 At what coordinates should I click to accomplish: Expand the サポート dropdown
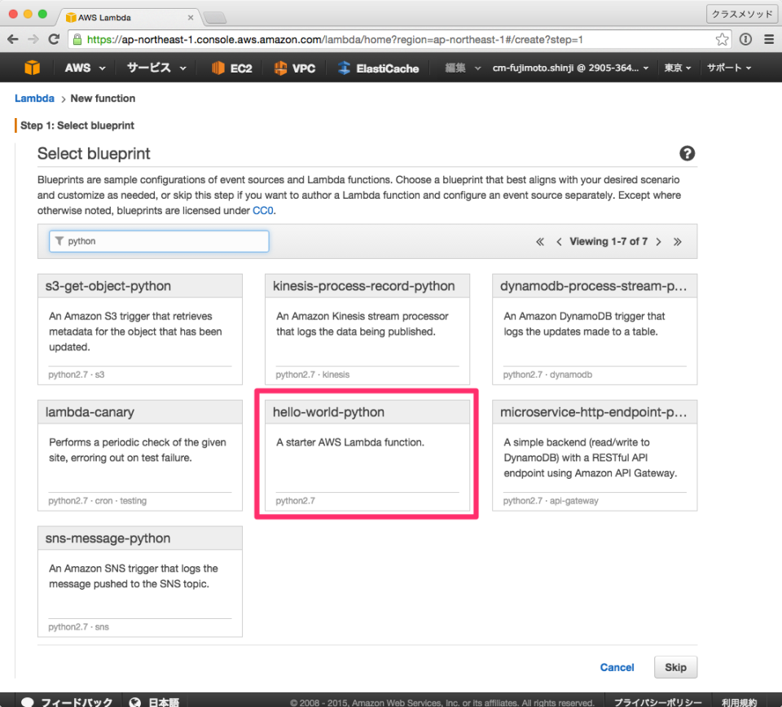tap(728, 68)
